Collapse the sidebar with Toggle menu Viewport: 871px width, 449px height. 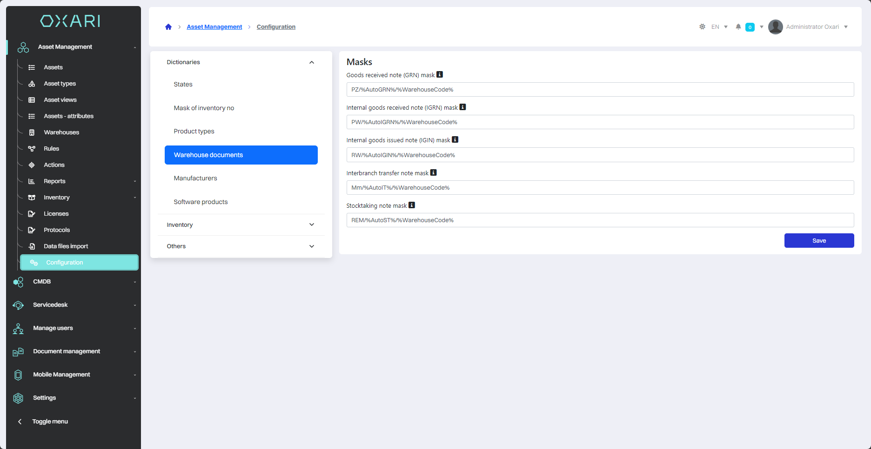50,422
